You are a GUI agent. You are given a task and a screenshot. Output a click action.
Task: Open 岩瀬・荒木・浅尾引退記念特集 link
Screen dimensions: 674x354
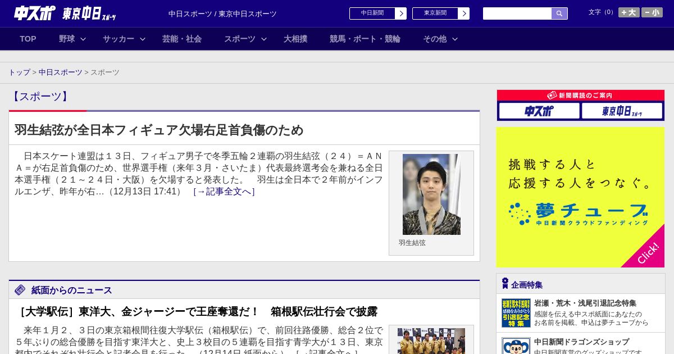[585, 303]
